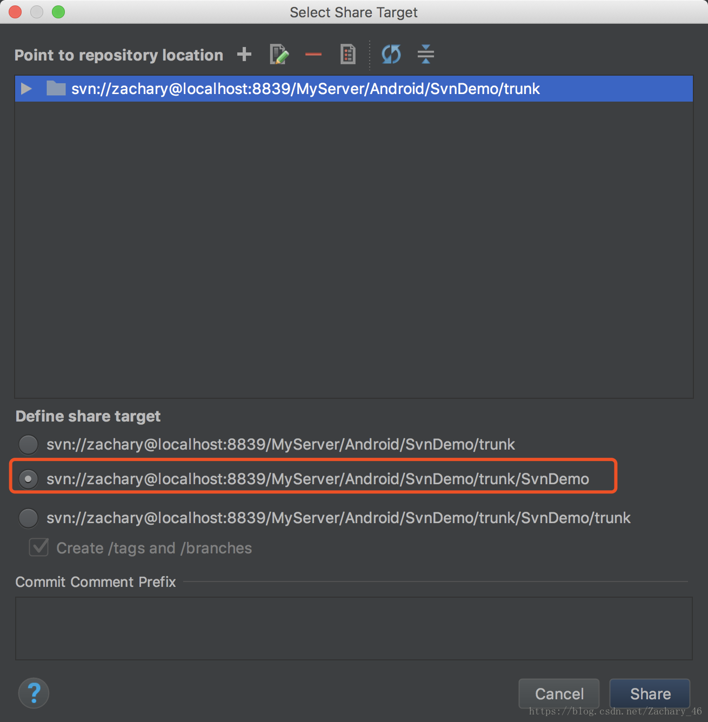Remove the selected repository location

tap(313, 54)
